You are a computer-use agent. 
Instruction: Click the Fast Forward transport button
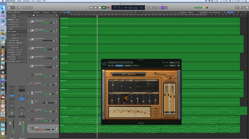pyautogui.click(x=95, y=8)
